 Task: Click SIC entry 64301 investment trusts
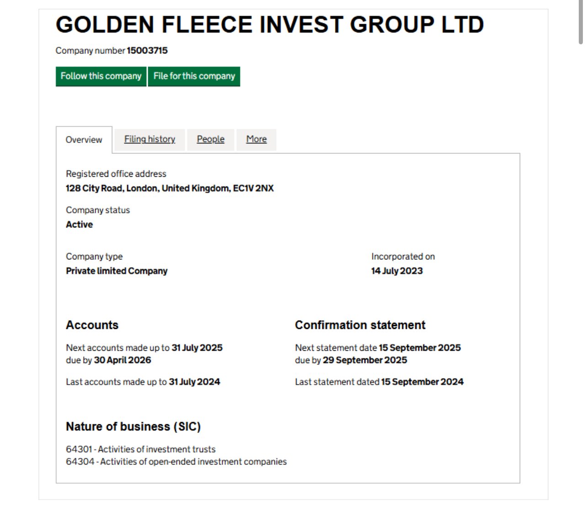140,449
